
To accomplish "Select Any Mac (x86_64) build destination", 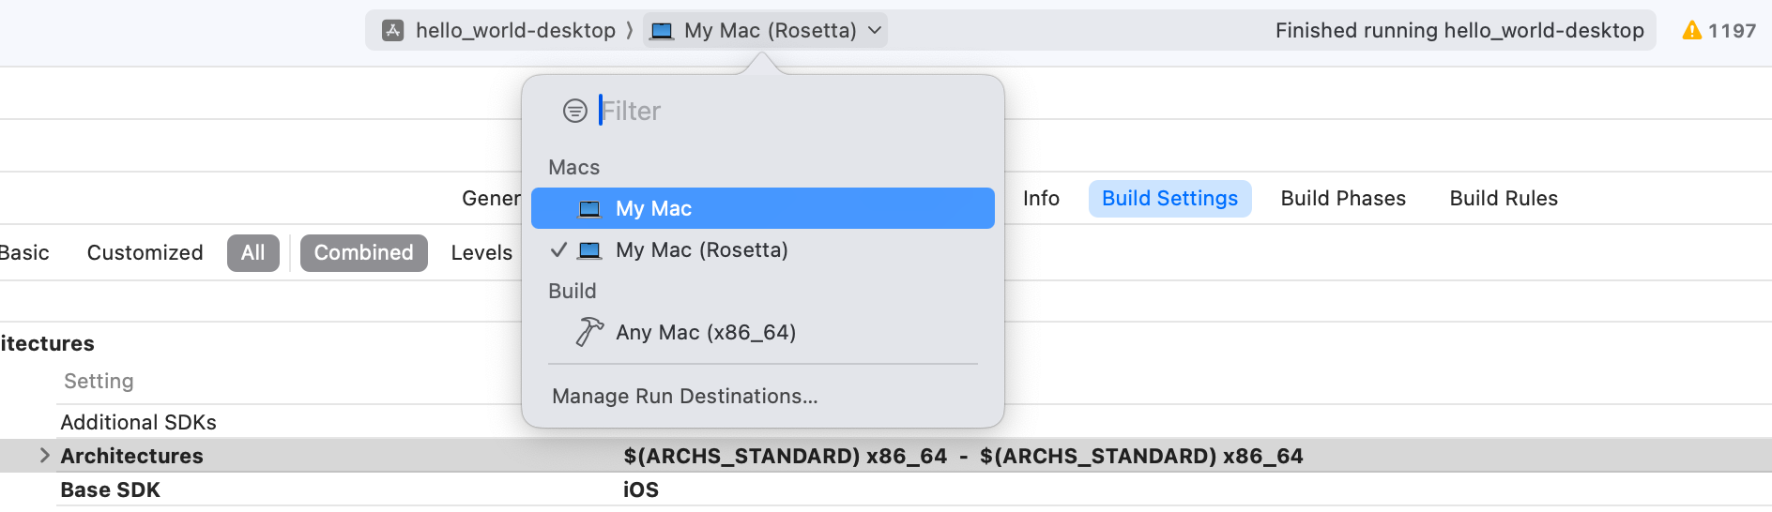I will [705, 333].
